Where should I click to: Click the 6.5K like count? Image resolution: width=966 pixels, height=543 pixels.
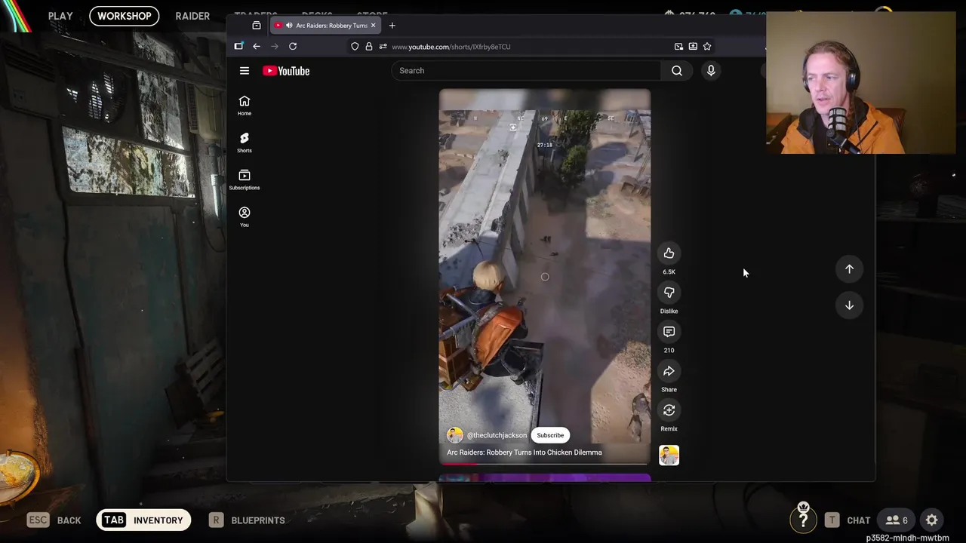coord(669,272)
